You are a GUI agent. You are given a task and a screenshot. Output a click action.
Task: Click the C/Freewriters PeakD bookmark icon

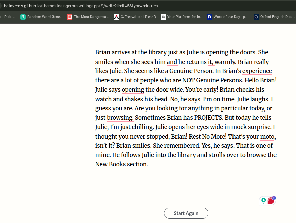(x=116, y=17)
